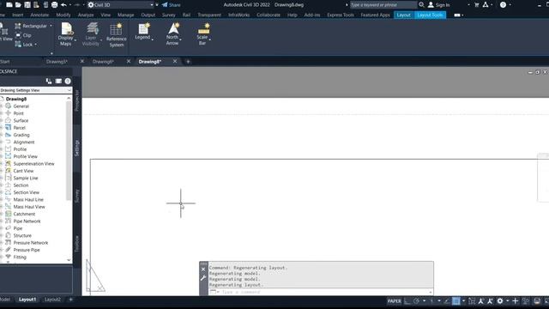Open the Insert ribbon tab

17,15
